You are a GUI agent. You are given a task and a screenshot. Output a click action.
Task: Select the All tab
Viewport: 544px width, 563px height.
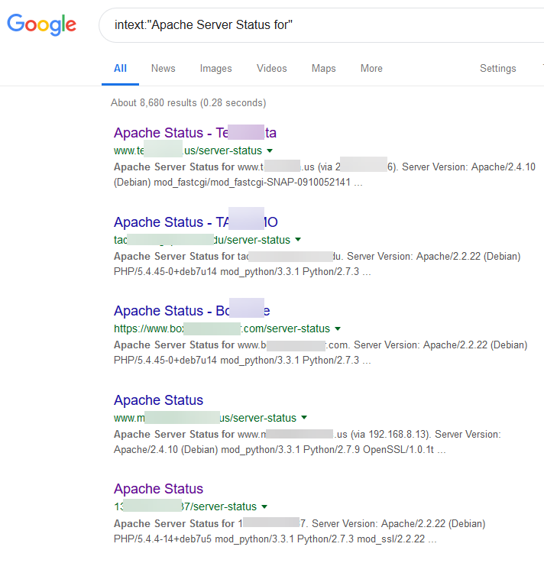[120, 68]
